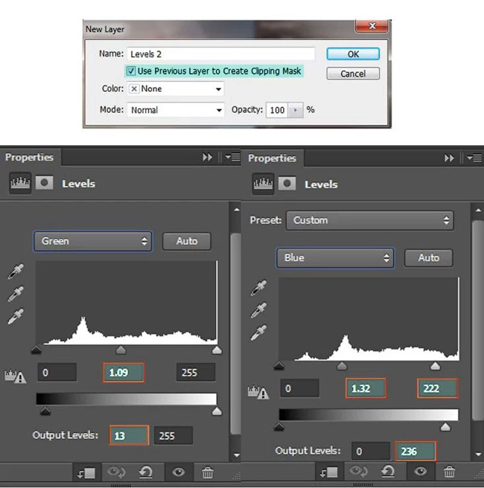
Task: Select white point eyedropper in Green panel
Action: click(x=16, y=316)
